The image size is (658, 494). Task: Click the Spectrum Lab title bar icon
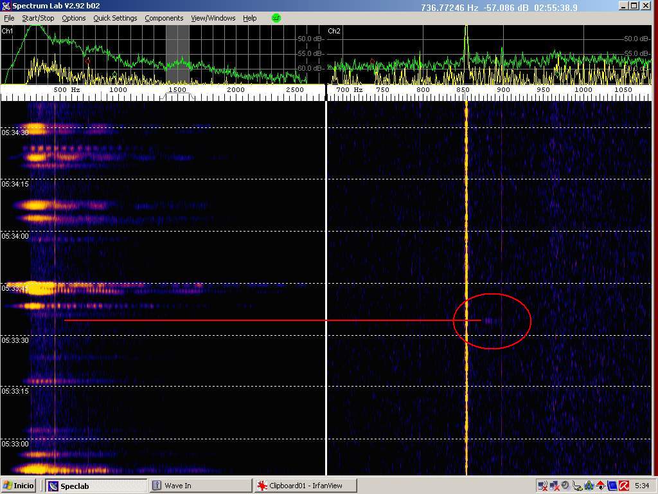[x=6, y=6]
